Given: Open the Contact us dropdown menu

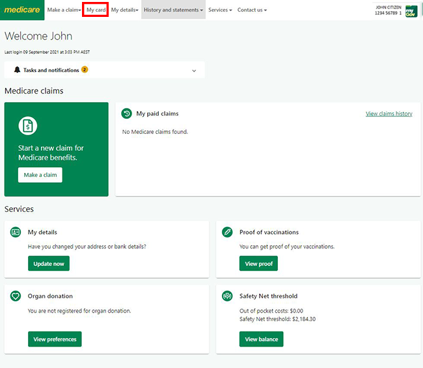Looking at the screenshot, I should [x=252, y=10].
